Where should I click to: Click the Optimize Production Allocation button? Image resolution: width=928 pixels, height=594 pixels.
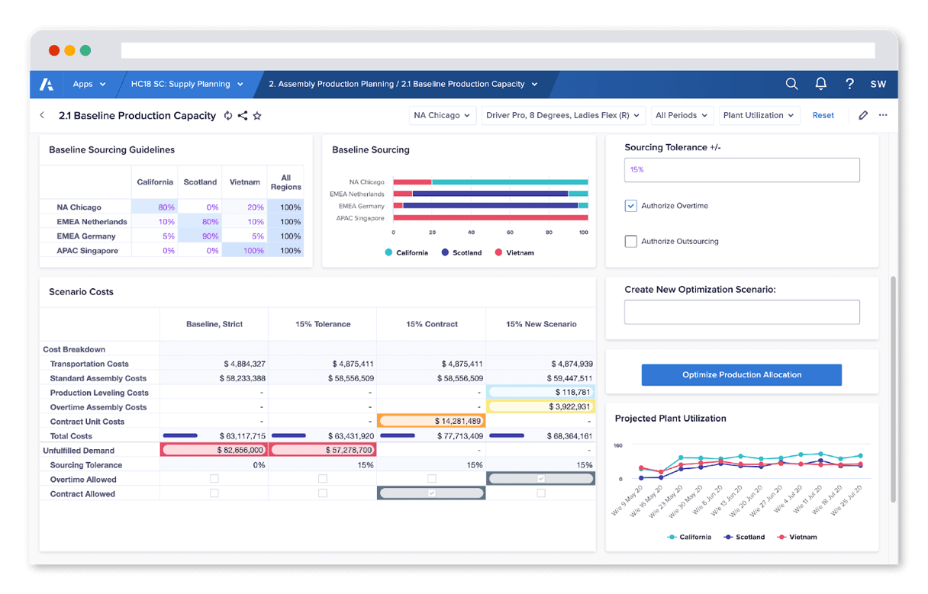741,374
